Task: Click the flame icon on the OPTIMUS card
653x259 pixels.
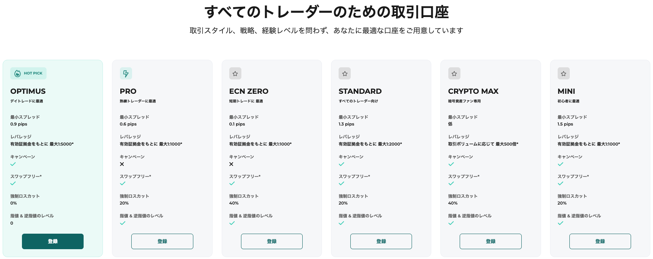Action: (x=17, y=73)
